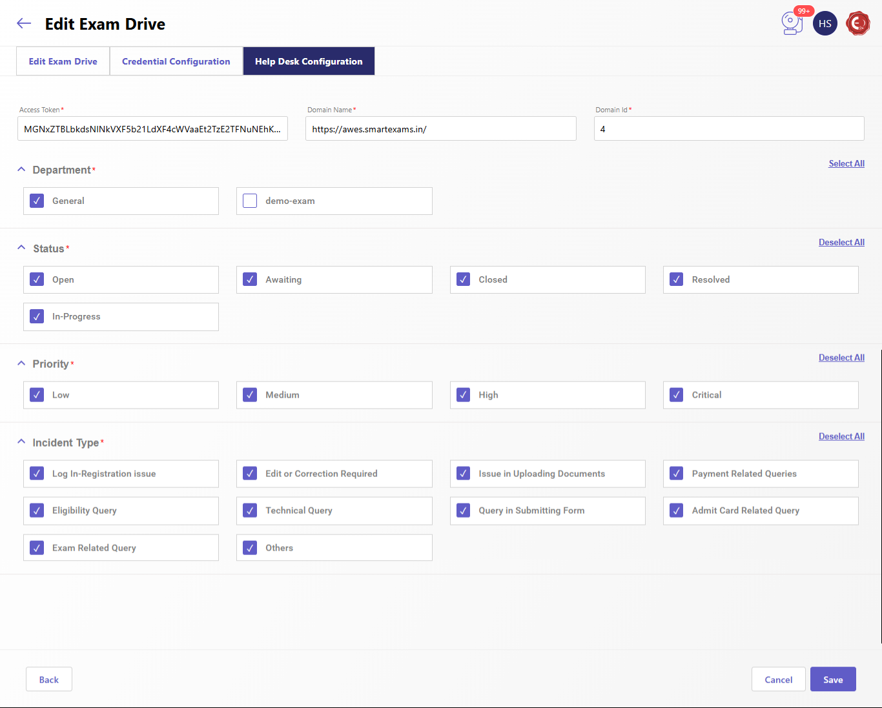Uncheck the Critical priority checkbox
The image size is (882, 708).
click(676, 395)
